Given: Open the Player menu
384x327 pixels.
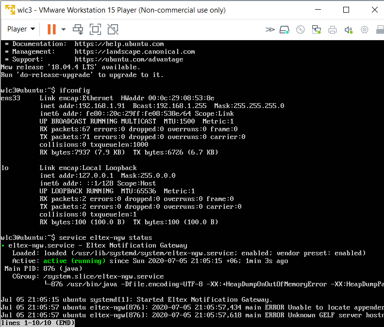Looking at the screenshot, I should pyautogui.click(x=21, y=29).
